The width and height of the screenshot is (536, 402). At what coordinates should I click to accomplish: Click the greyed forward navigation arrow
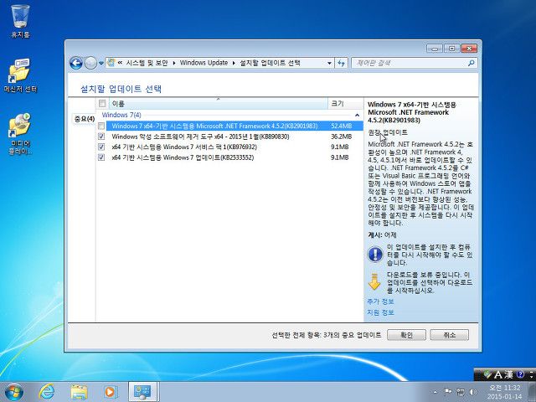(x=90, y=63)
